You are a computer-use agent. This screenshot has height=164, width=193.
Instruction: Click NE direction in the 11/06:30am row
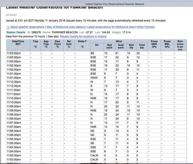92,131
